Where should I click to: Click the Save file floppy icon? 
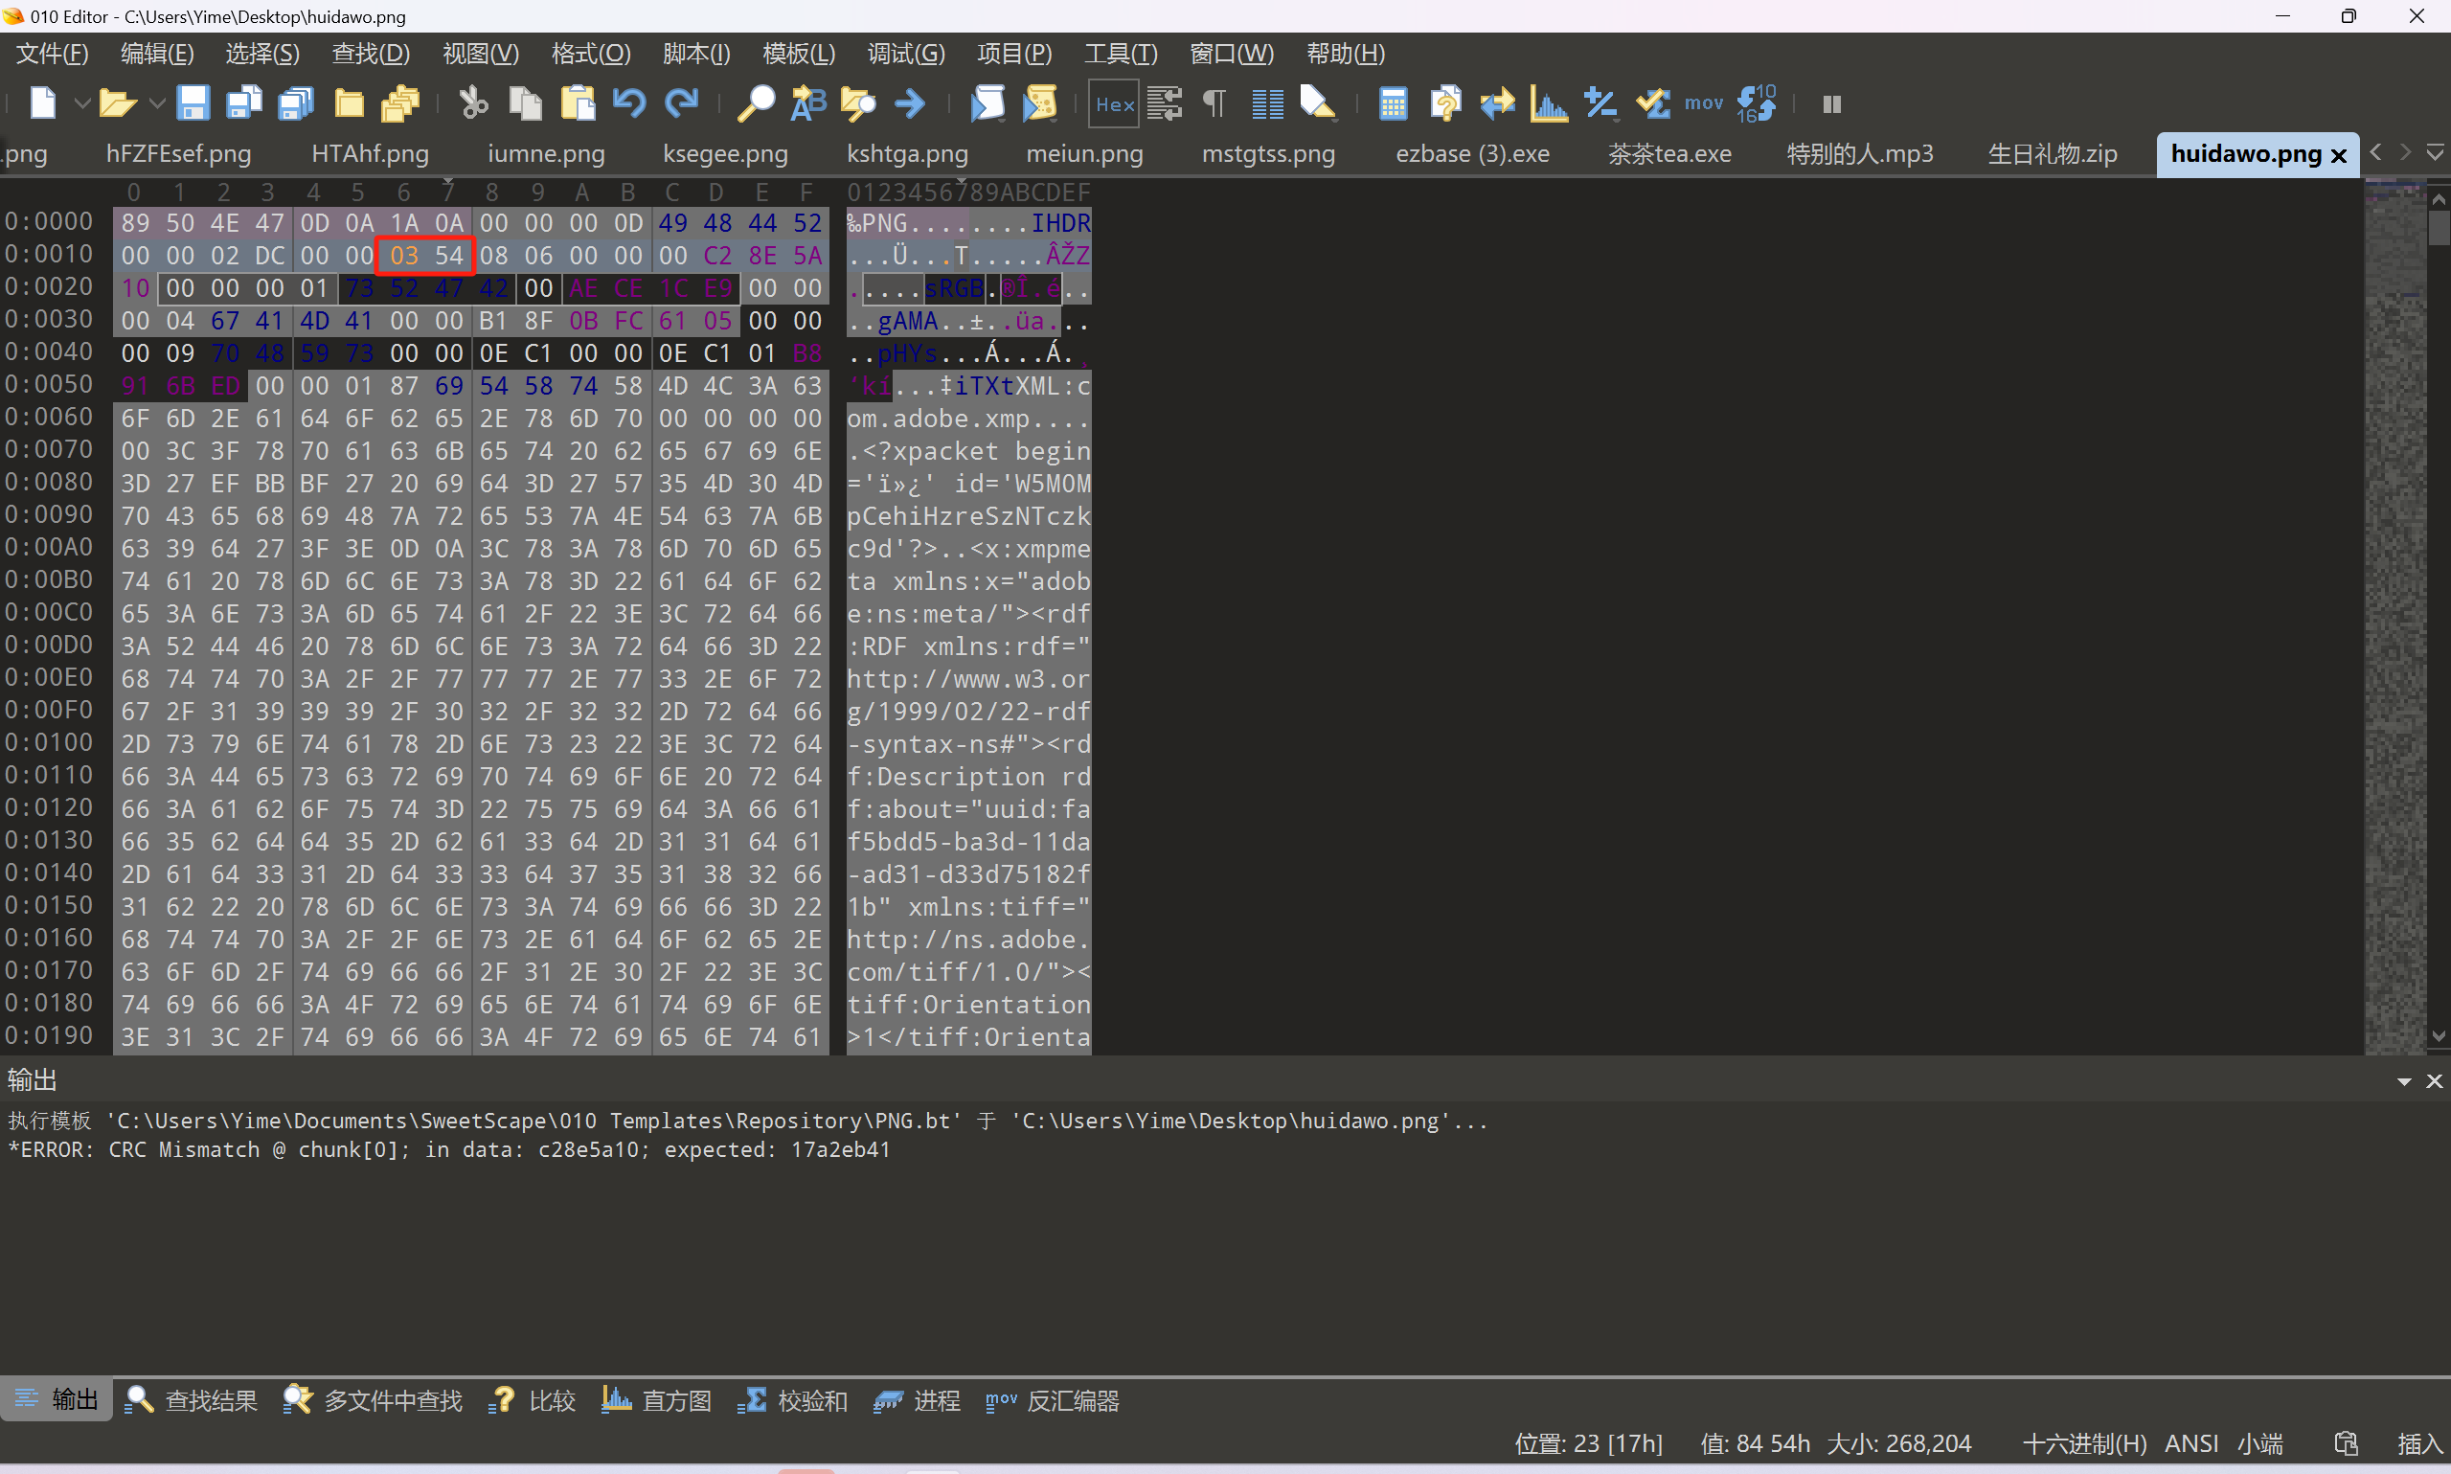pos(193,103)
